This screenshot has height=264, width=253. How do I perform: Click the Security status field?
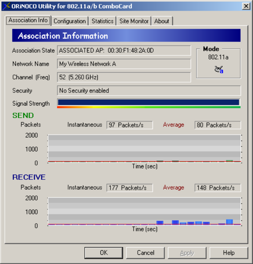click(149, 91)
